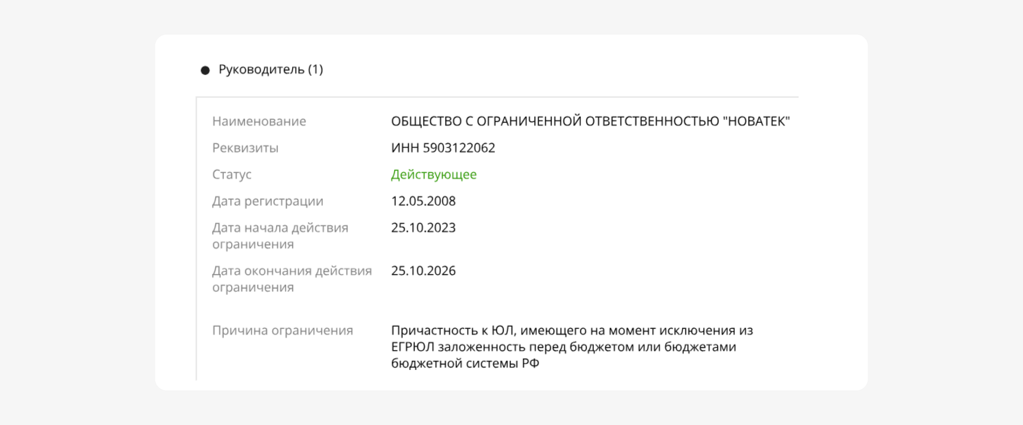Select the restriction end date 25.10.2026

423,271
